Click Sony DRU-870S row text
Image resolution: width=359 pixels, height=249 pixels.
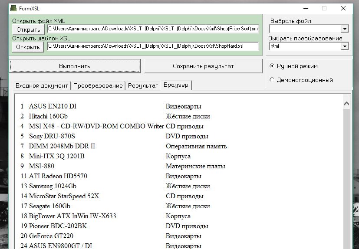(x=52, y=136)
